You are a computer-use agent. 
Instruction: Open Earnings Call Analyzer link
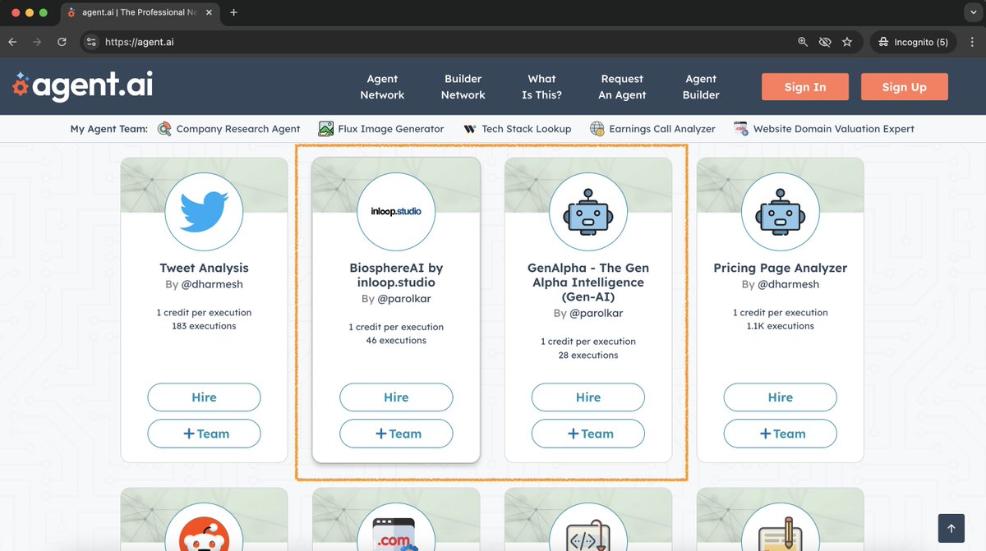click(662, 129)
